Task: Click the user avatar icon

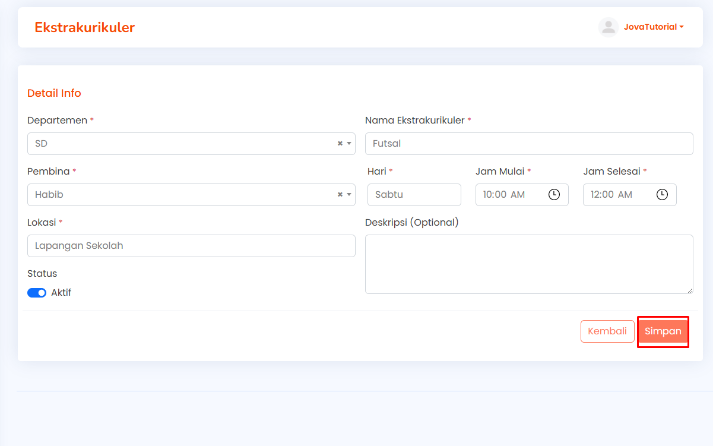Action: coord(608,27)
